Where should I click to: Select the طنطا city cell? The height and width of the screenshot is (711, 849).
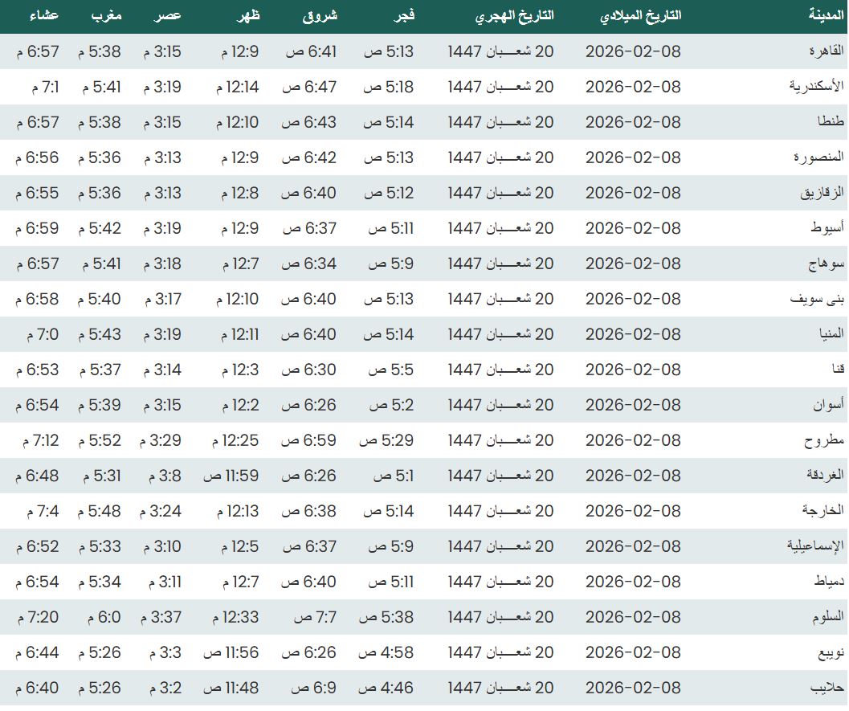click(831, 121)
